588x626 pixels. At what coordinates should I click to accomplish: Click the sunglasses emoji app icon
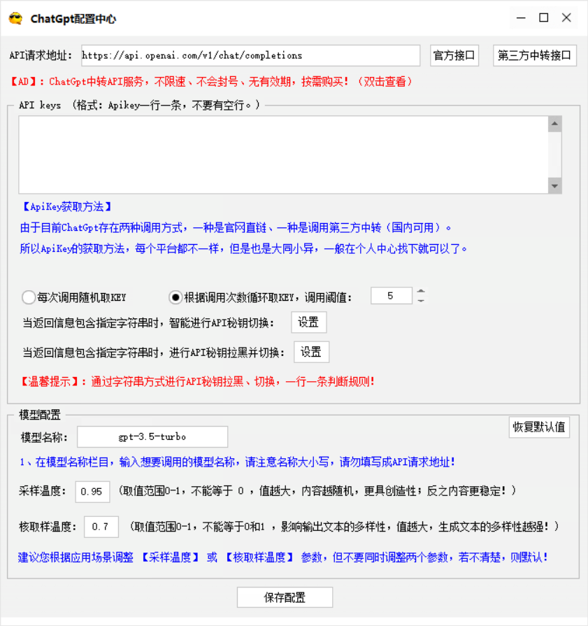pyautogui.click(x=15, y=18)
